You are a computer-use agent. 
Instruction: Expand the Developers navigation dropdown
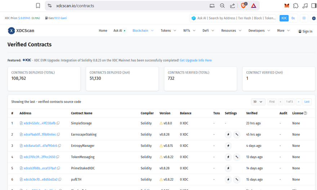259,31
